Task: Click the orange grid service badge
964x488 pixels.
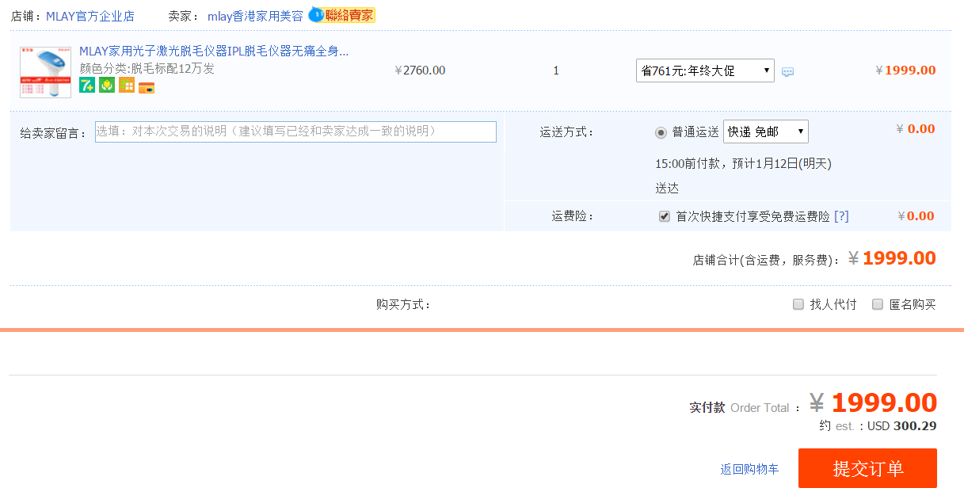Action: (127, 86)
